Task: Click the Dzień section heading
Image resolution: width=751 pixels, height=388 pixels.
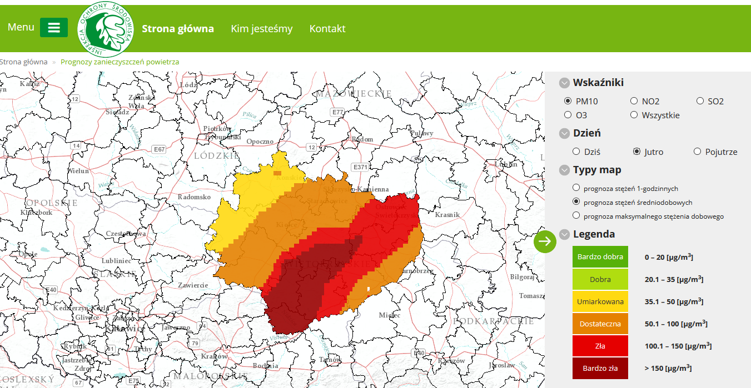Action: 587,133
